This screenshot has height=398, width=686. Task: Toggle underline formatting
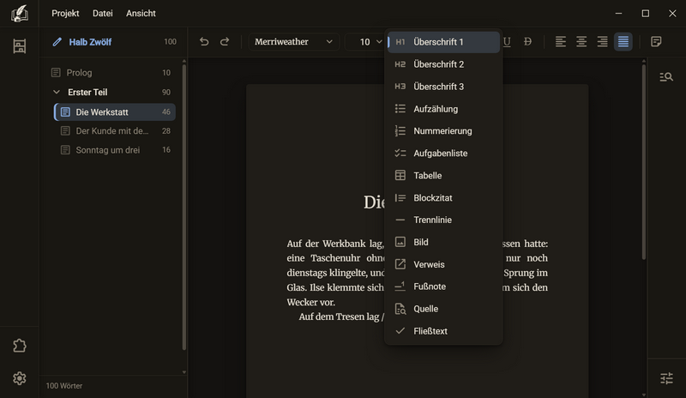pos(507,41)
